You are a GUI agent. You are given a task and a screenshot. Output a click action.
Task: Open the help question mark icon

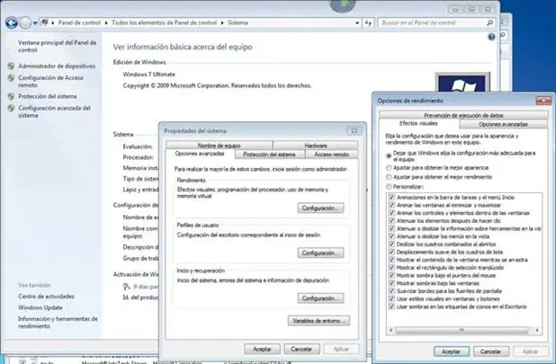tap(491, 37)
